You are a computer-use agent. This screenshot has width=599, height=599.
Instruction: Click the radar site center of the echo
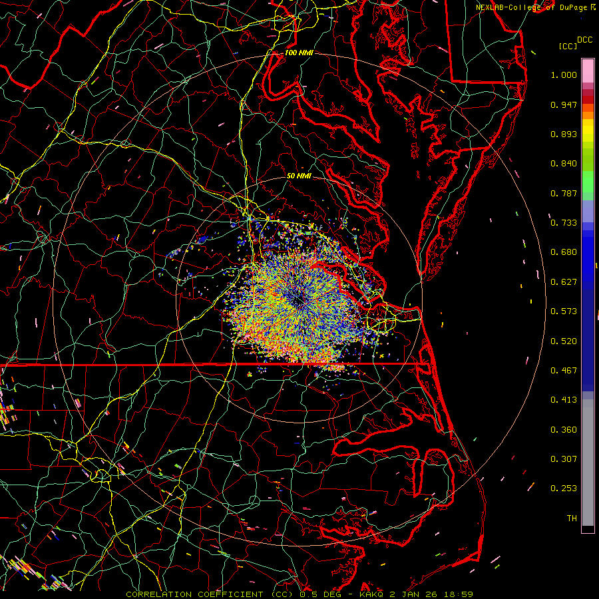[299, 301]
